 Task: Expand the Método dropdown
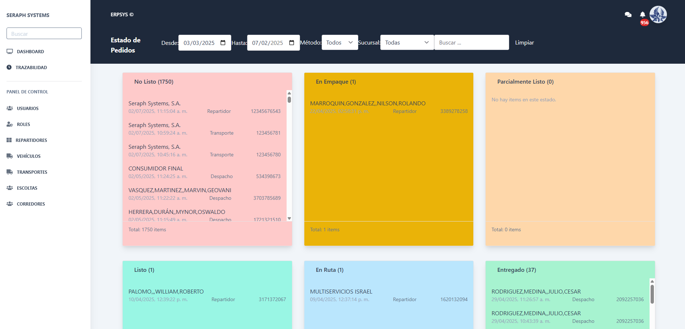(x=339, y=43)
